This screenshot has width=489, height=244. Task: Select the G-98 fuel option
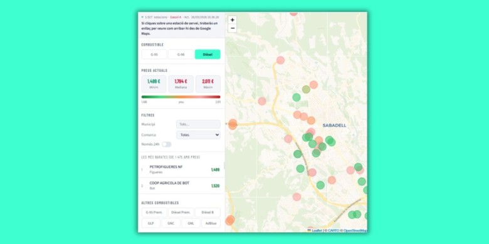click(181, 54)
